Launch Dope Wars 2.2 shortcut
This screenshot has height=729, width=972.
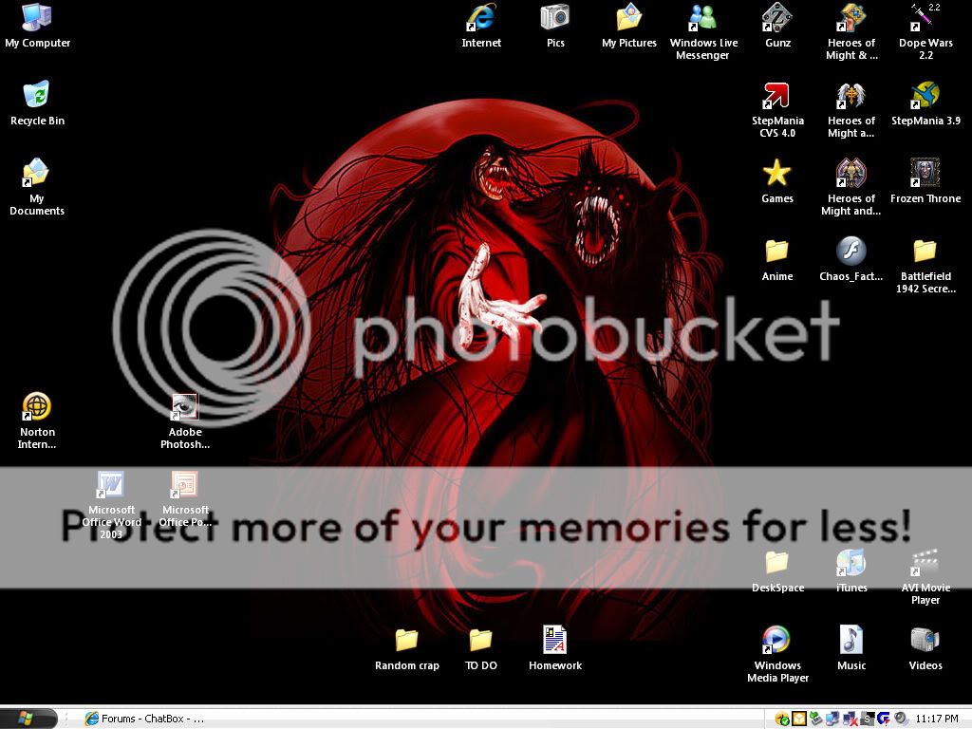[925, 19]
